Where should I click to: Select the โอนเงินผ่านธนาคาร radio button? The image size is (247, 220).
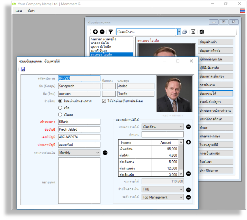tap(60, 101)
